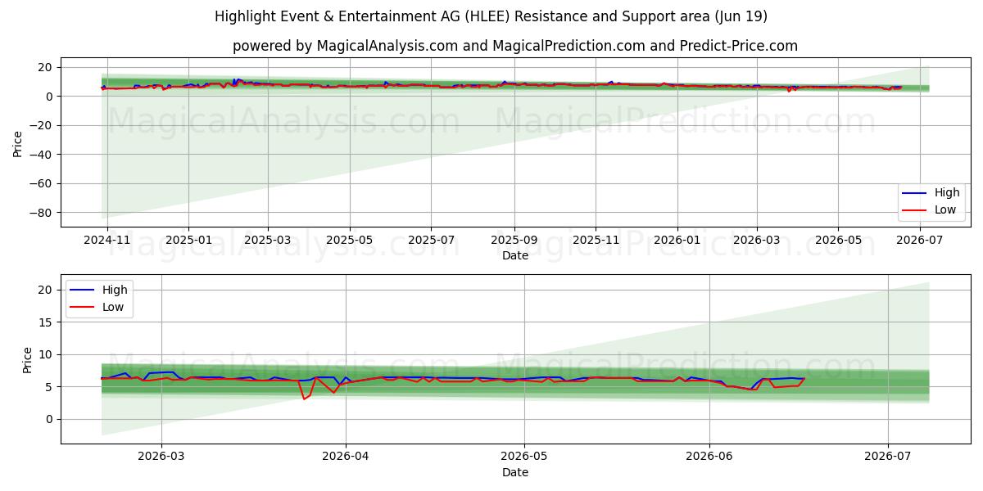Click the '15' price tick in bottom chart
The height and width of the screenshot is (491, 983).
[48, 322]
